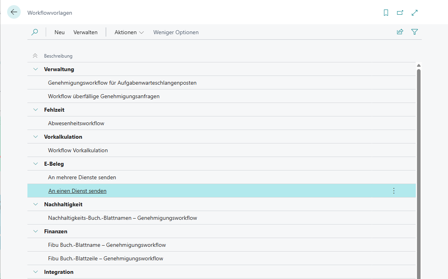This screenshot has width=448, height=279.
Task: Click the bookmark icon in the header
Action: coord(386,12)
